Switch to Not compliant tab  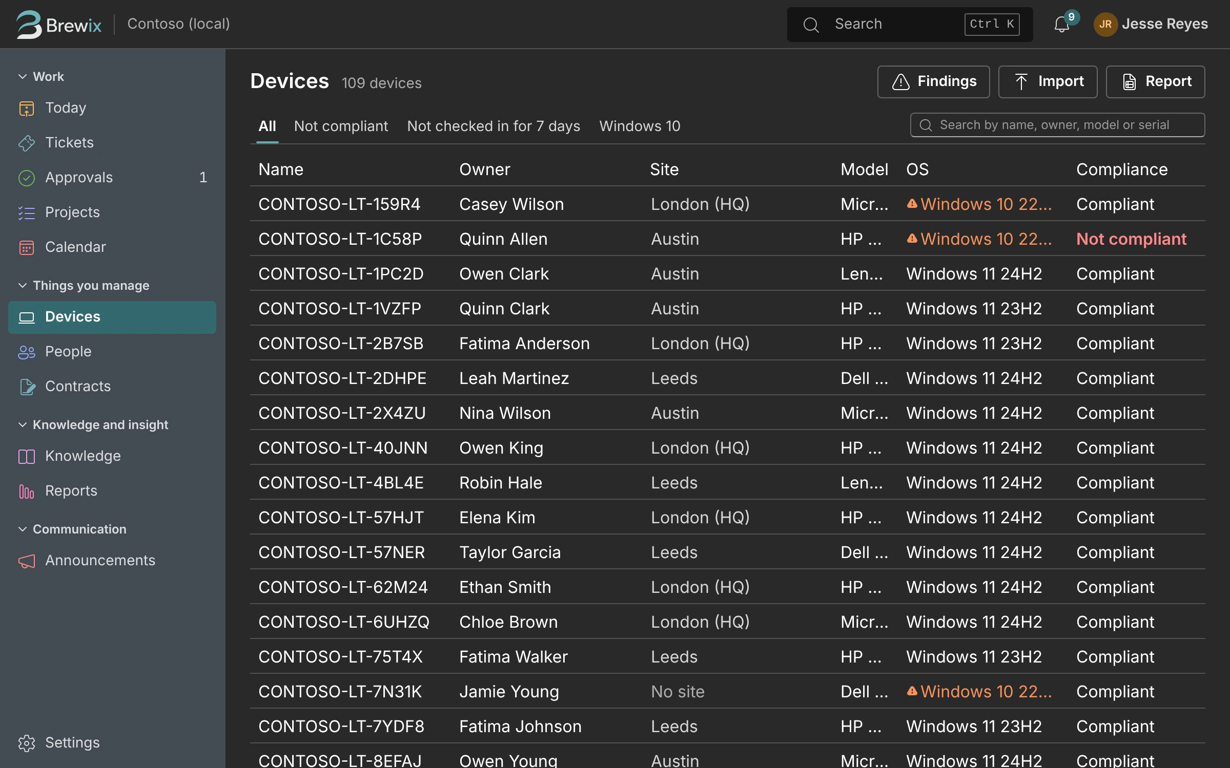click(341, 126)
